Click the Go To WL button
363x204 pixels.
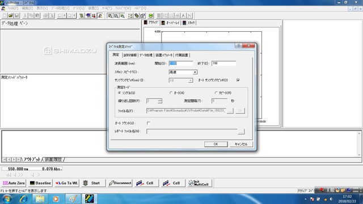click(67, 183)
